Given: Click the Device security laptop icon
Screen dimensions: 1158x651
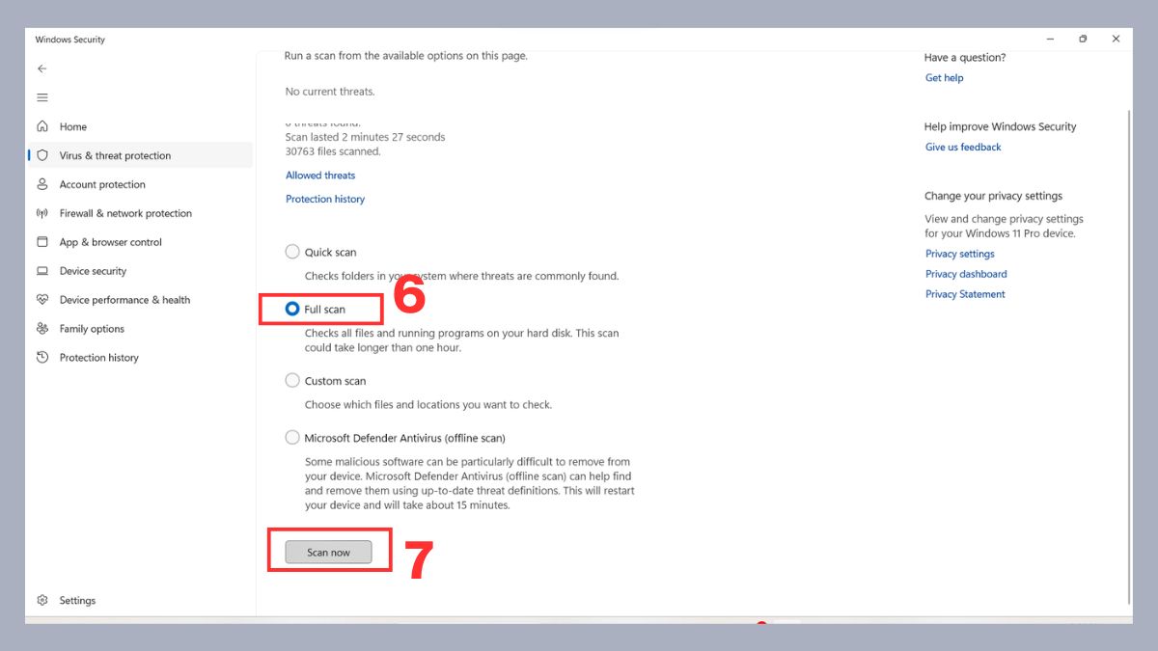Looking at the screenshot, I should (42, 271).
